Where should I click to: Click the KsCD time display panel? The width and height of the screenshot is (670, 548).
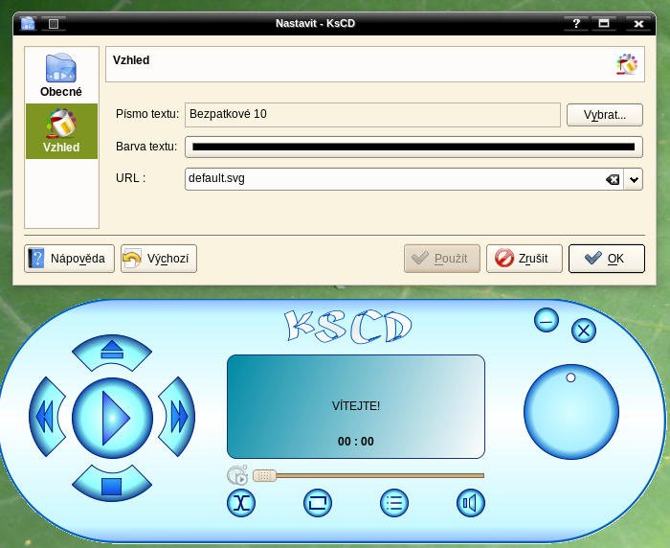point(356,407)
